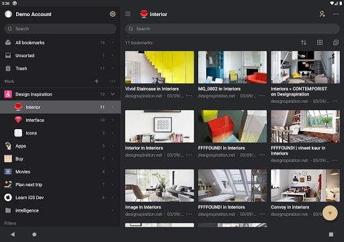Open the Apps collection

point(60,146)
